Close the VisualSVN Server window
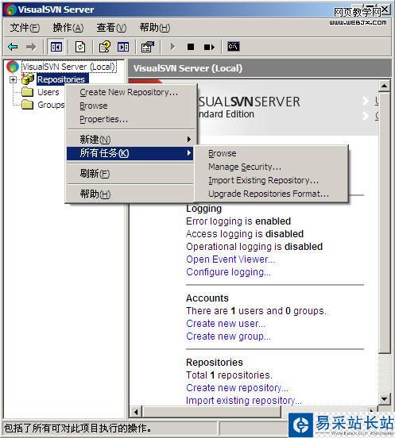This screenshot has height=438, width=395. pyautogui.click(x=385, y=10)
